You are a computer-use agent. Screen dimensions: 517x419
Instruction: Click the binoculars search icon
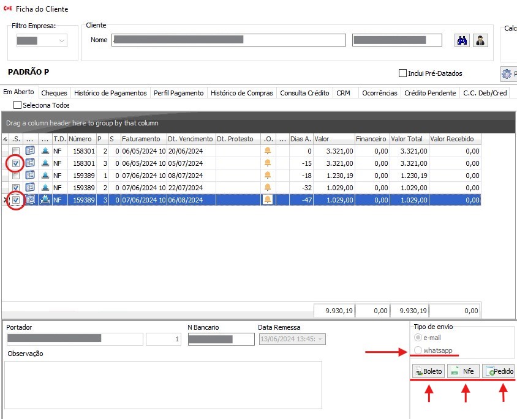pyautogui.click(x=462, y=40)
